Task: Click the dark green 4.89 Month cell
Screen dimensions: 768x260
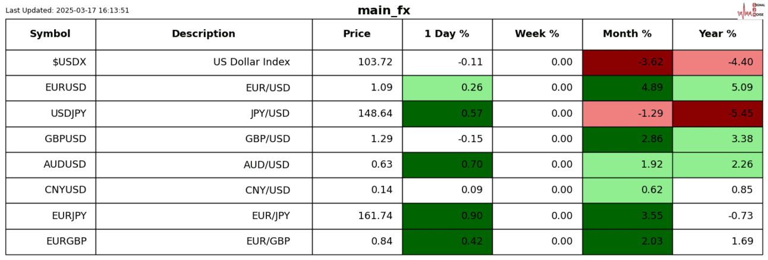Action: [x=627, y=88]
